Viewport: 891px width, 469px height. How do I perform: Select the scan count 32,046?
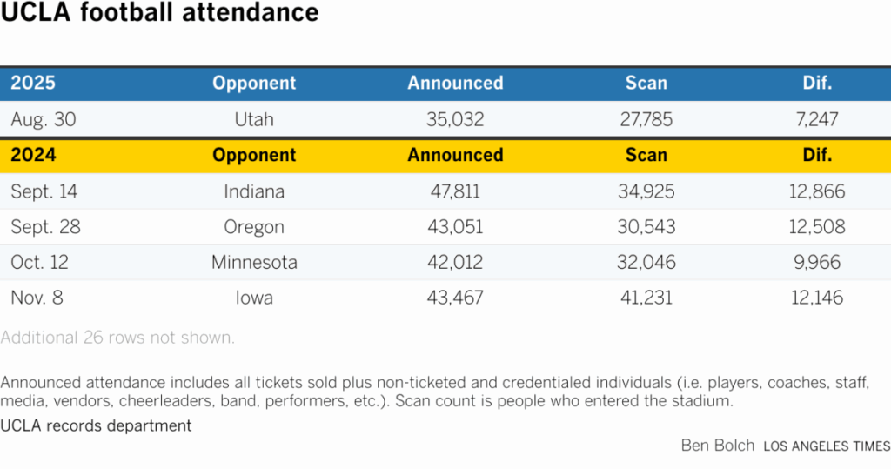[x=646, y=263]
